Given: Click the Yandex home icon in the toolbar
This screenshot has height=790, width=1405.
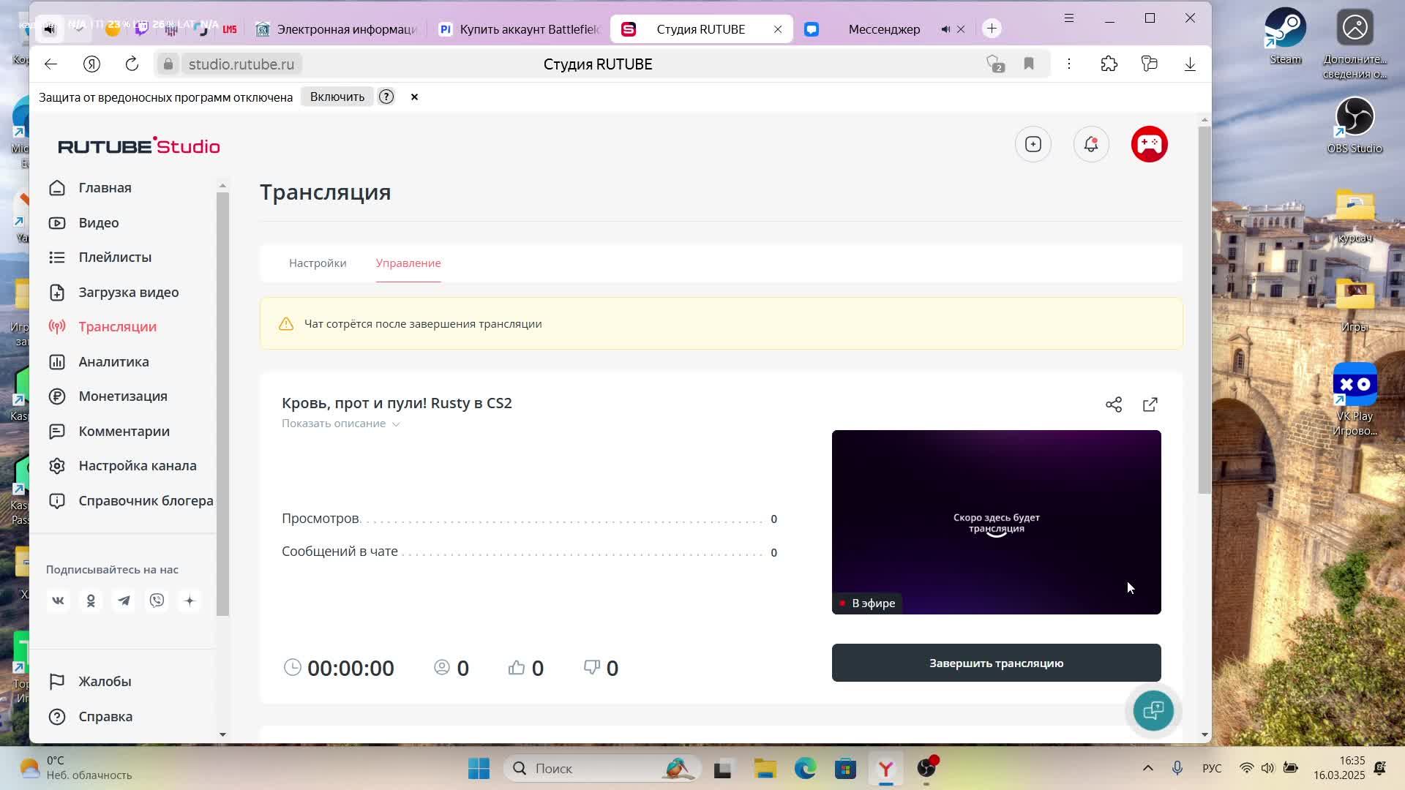Looking at the screenshot, I should click(x=91, y=64).
